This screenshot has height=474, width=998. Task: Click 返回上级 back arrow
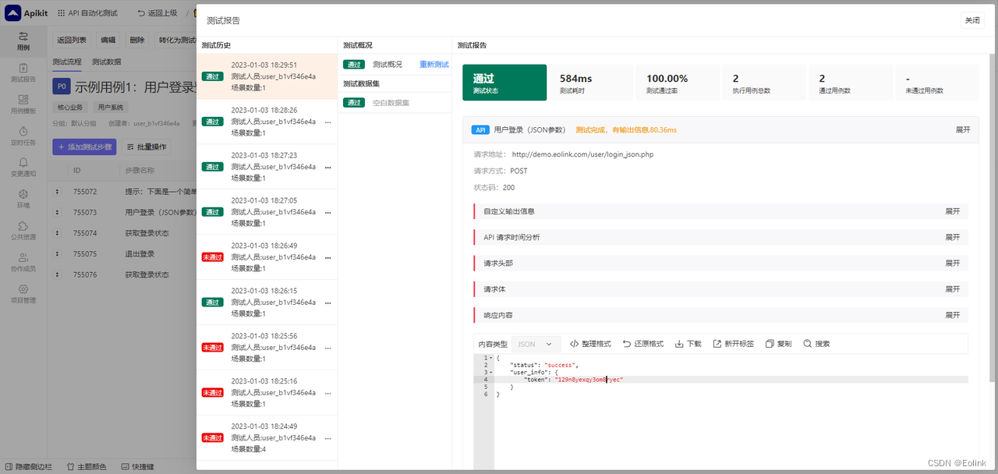point(157,13)
